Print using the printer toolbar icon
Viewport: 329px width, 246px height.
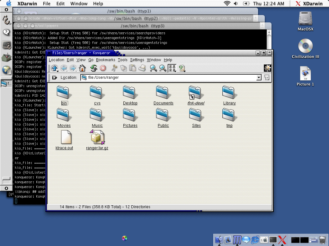coord(142,68)
